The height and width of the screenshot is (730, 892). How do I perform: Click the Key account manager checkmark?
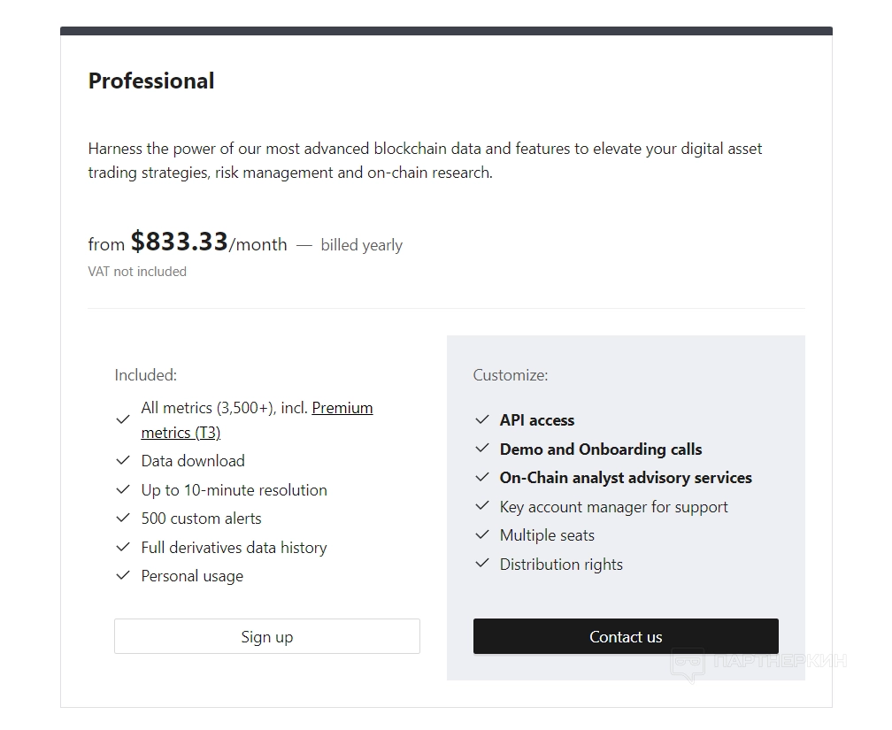[x=482, y=507]
